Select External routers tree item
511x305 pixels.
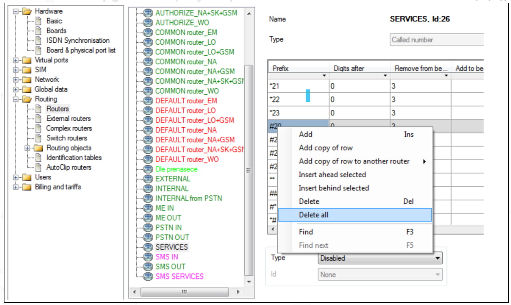(x=68, y=118)
